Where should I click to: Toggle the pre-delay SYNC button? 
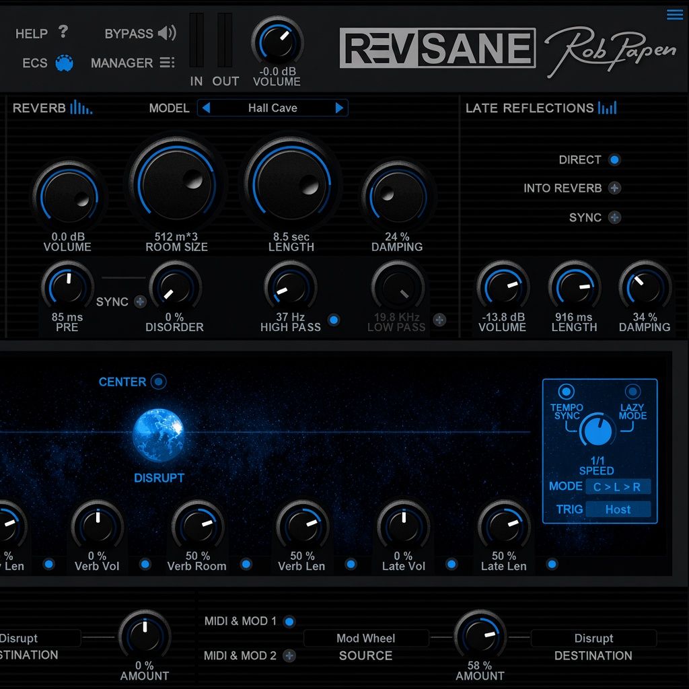tap(140, 301)
